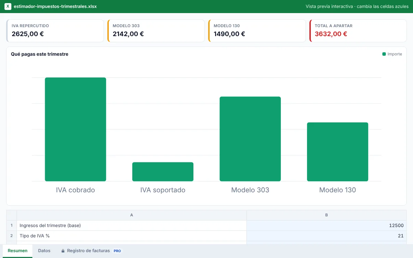413x258 pixels.
Task: Click the MODELO 130 summary card
Action: click(x=257, y=31)
